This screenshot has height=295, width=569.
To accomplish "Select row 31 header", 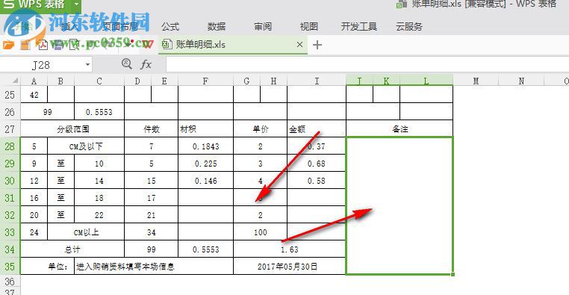I will (x=10, y=198).
